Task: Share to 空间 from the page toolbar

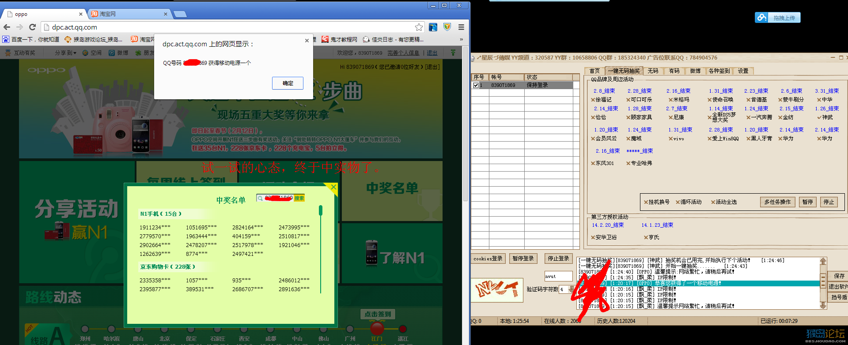Action: click(x=92, y=53)
